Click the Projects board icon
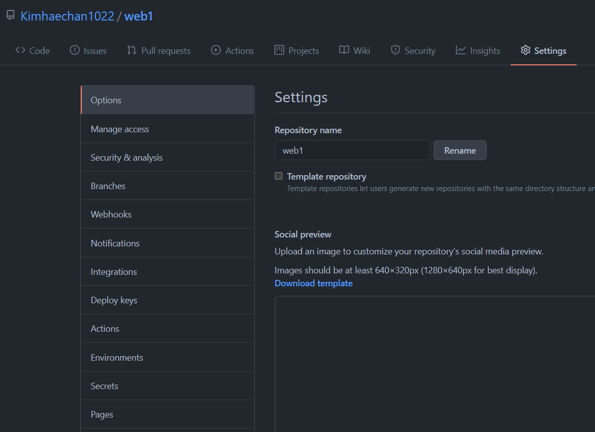The height and width of the screenshot is (432, 595). pyautogui.click(x=279, y=50)
